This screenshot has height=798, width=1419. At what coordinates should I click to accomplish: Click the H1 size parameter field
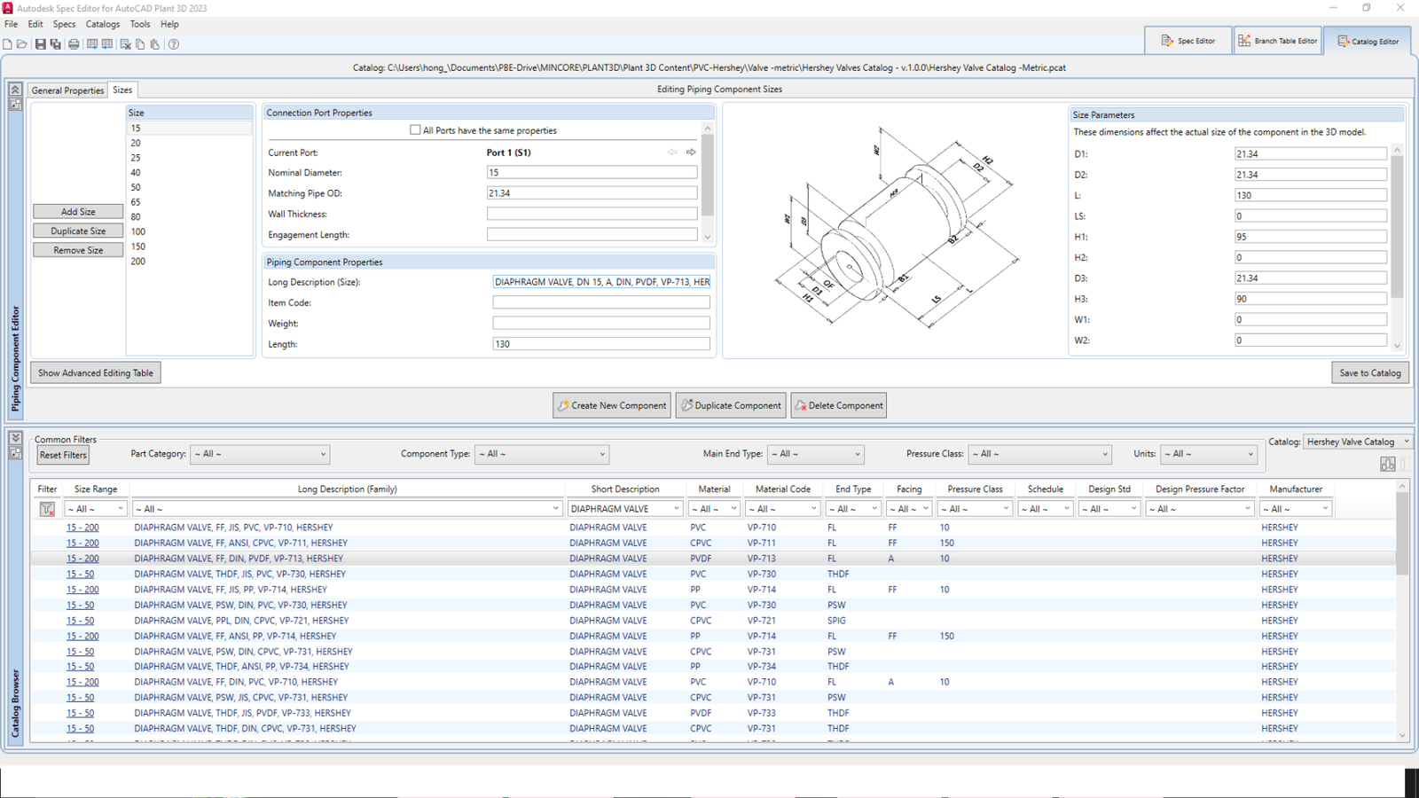(x=1310, y=237)
